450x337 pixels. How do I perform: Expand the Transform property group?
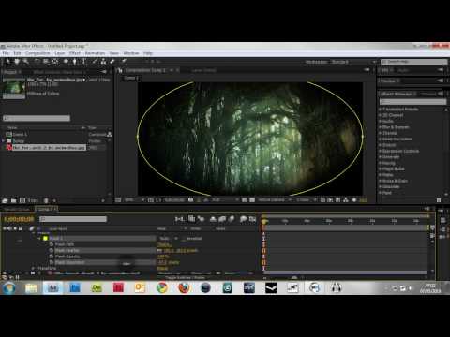(x=33, y=268)
